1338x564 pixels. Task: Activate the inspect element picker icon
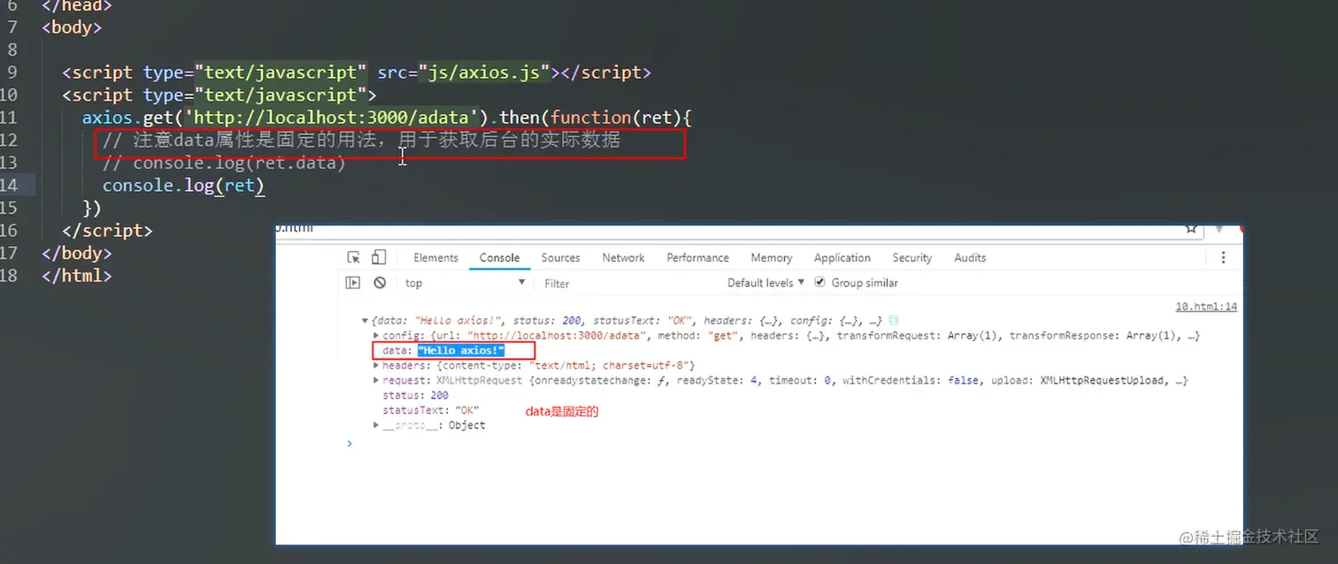click(354, 257)
